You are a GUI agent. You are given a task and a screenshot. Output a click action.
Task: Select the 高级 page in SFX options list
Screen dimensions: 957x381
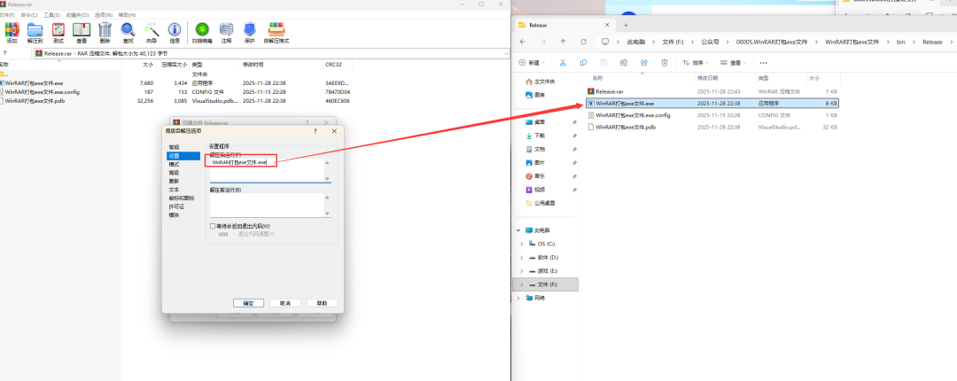(175, 173)
